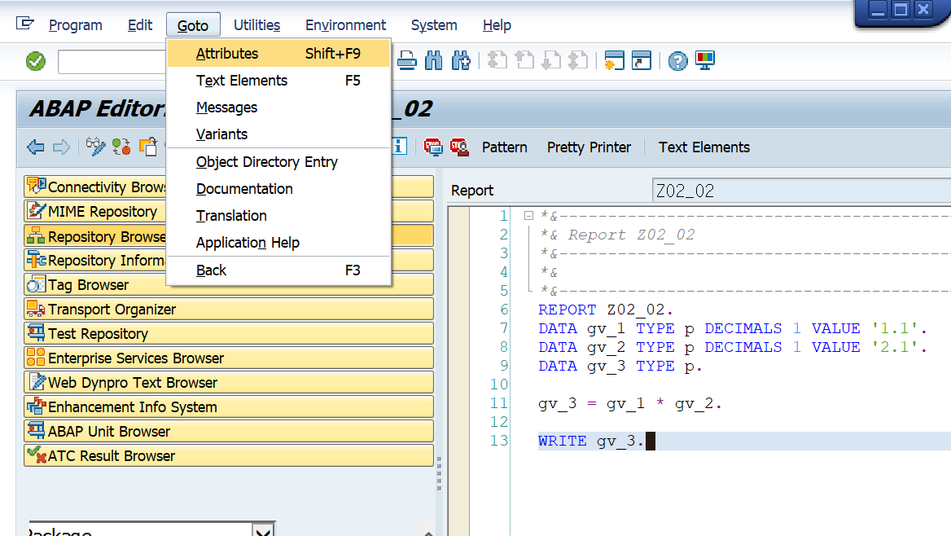The image size is (951, 536).
Task: Close the open Goto menu
Action: [x=193, y=25]
